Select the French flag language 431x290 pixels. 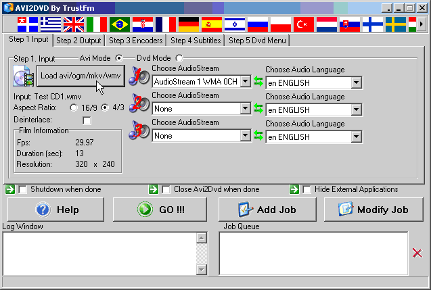click(166, 24)
